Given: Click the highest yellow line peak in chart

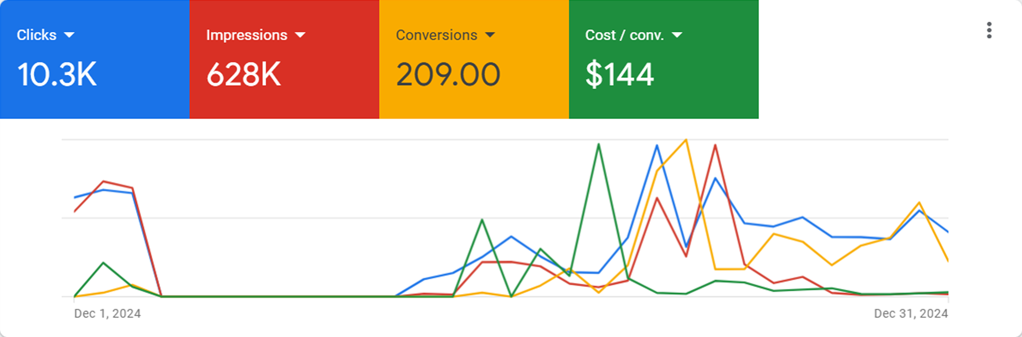Looking at the screenshot, I should pos(686,140).
